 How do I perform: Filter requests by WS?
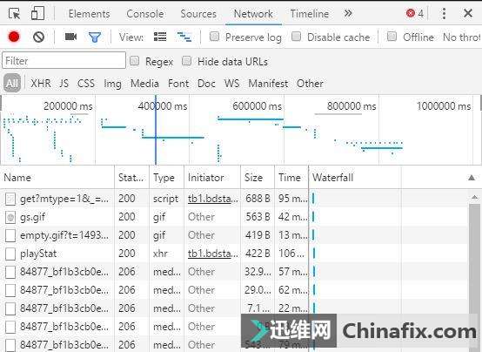[x=231, y=84]
